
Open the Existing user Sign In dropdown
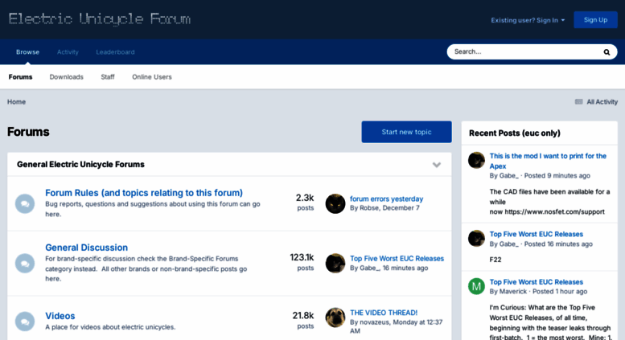[x=528, y=20]
